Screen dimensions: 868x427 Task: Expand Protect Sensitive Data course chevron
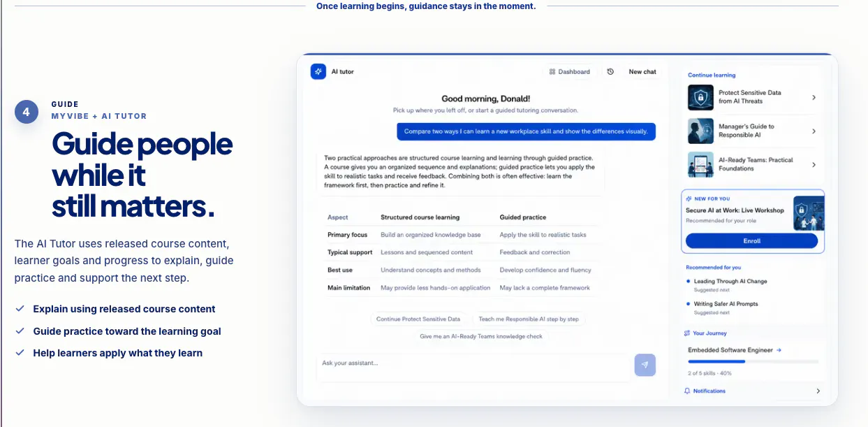[x=814, y=98]
